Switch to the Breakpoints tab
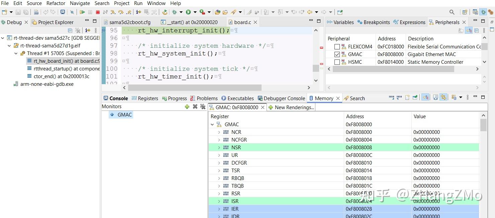This screenshot has height=218, width=495. [x=373, y=22]
